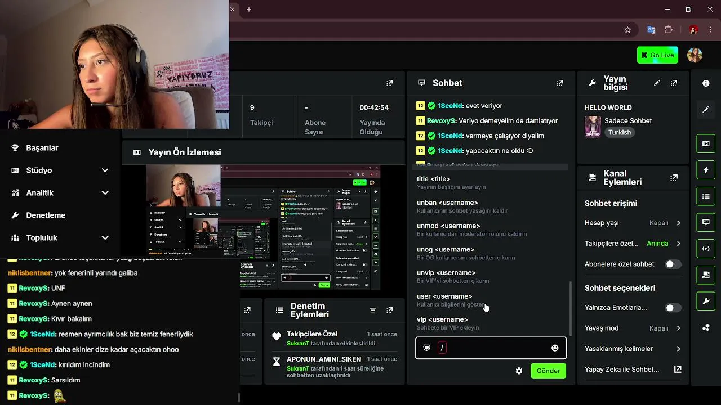721x405 pixels.
Task: Pop out the Denetim Eylemleri panel
Action: [389, 310]
